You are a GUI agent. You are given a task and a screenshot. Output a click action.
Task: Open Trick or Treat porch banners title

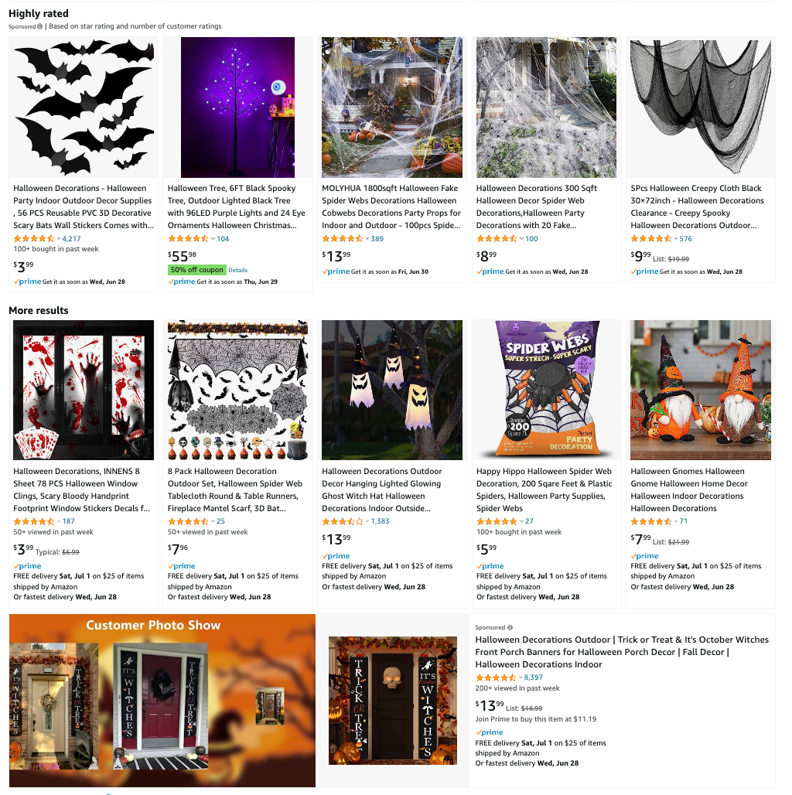[x=622, y=652]
